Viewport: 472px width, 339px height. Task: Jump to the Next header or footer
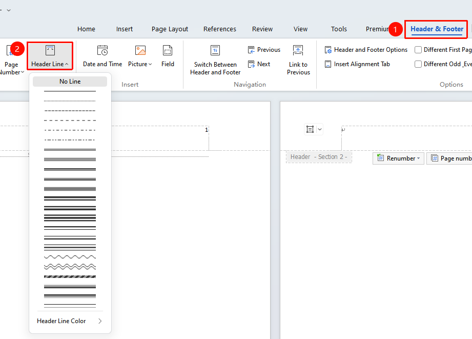point(259,64)
